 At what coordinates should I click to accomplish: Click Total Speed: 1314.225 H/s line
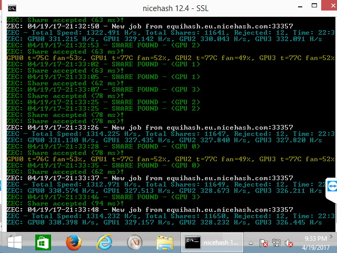pyautogui.click(x=171, y=134)
